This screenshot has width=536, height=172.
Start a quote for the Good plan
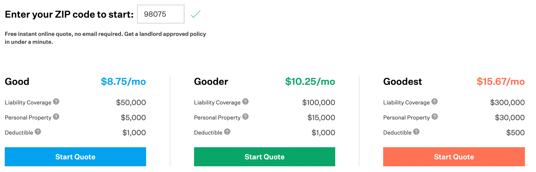coord(75,157)
